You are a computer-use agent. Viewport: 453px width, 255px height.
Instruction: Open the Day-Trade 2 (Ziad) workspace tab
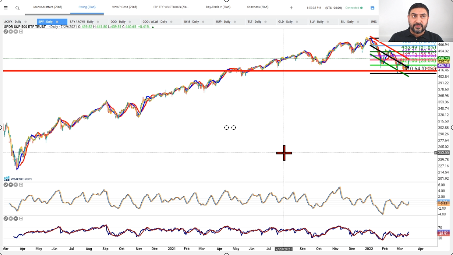pyautogui.click(x=218, y=7)
